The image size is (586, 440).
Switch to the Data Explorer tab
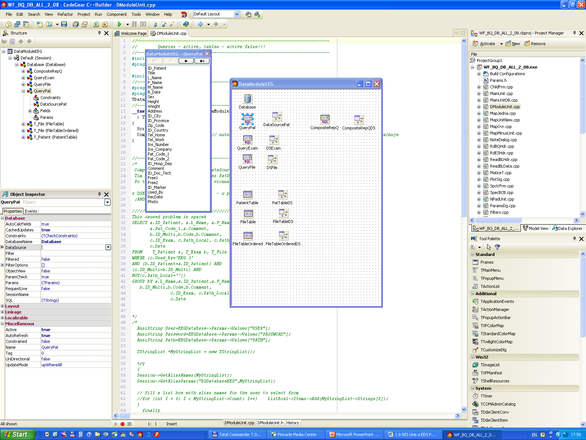coord(567,228)
